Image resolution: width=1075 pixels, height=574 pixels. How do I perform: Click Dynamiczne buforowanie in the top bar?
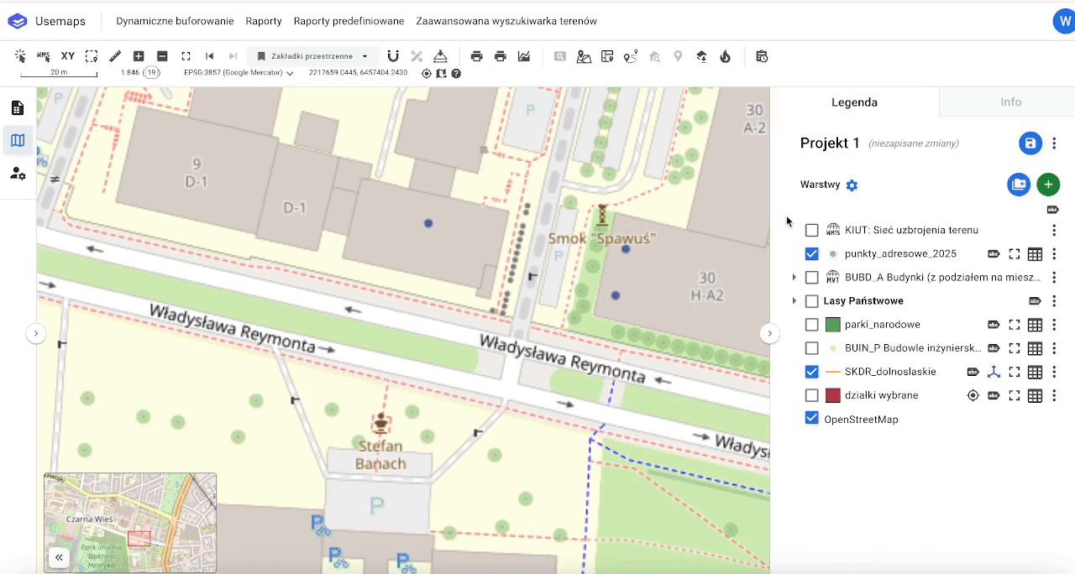[175, 21]
